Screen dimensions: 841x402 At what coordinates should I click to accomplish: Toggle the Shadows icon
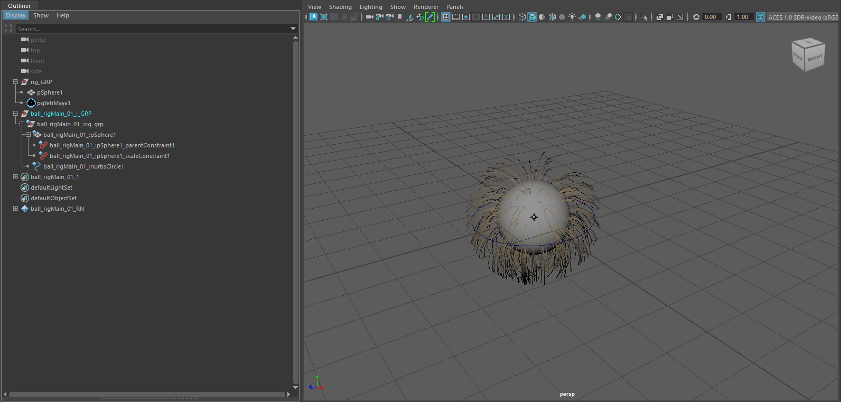[583, 17]
